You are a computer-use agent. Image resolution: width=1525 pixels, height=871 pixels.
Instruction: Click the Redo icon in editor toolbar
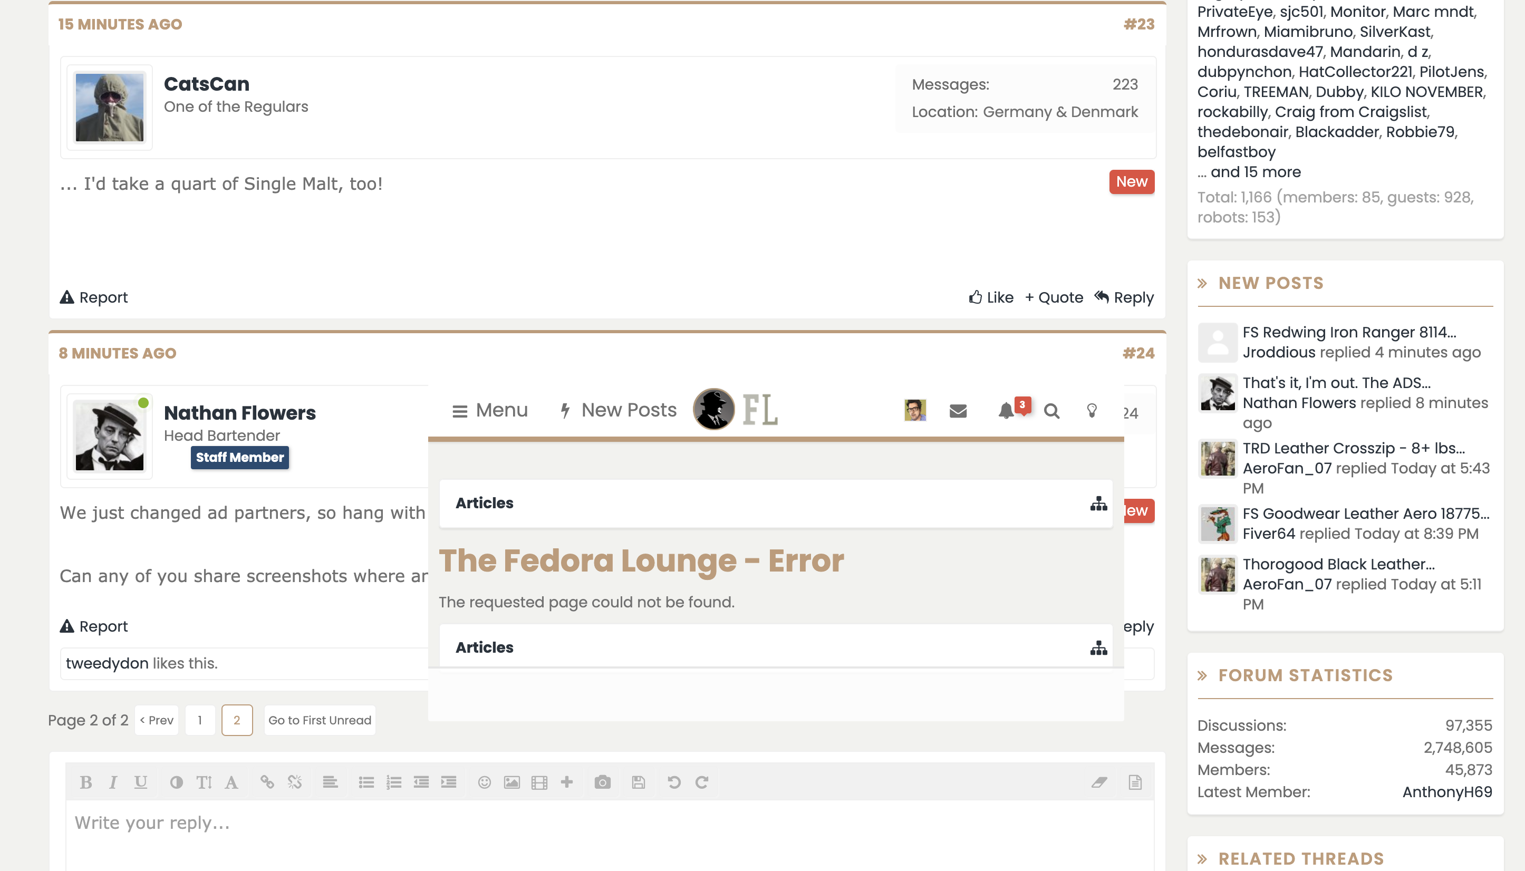point(703,782)
